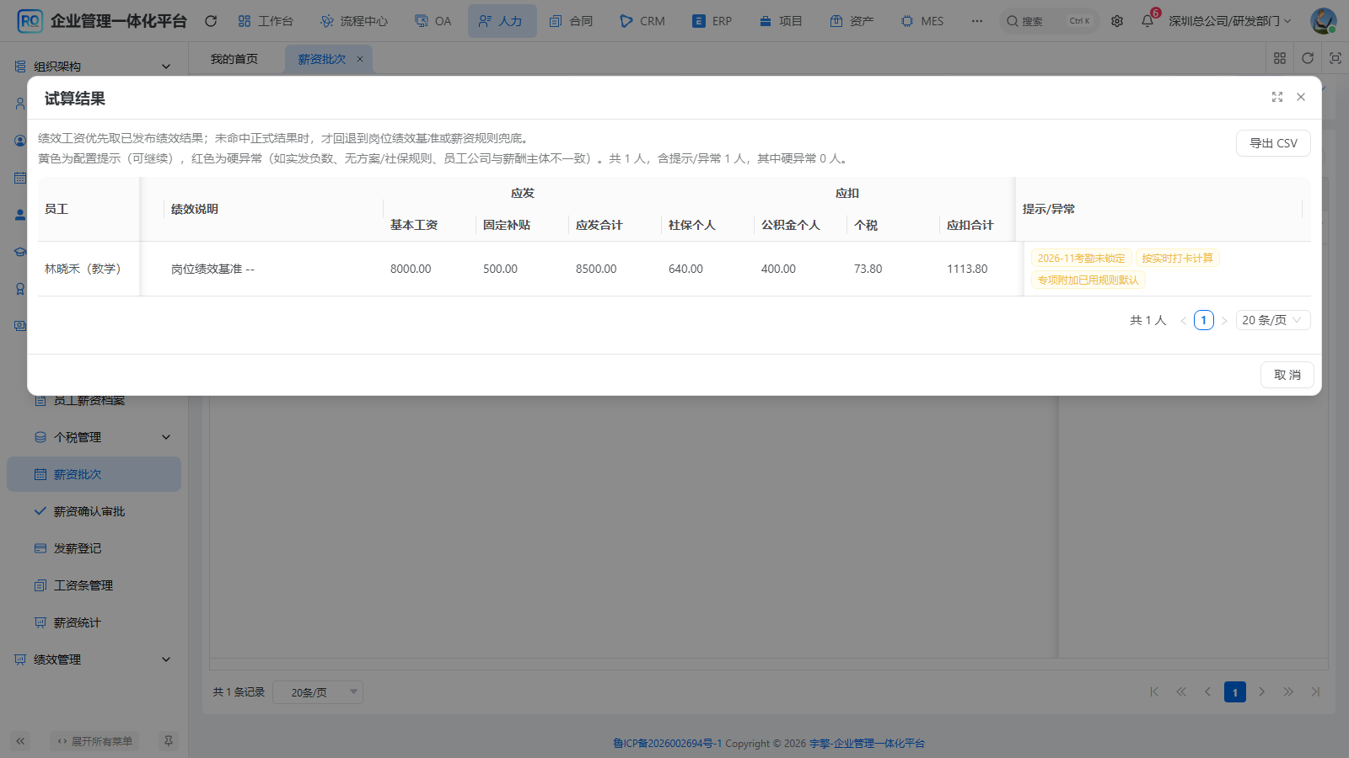Click the pin icon at the sidebar bottom
Image resolution: width=1349 pixels, height=758 pixels.
tap(169, 741)
